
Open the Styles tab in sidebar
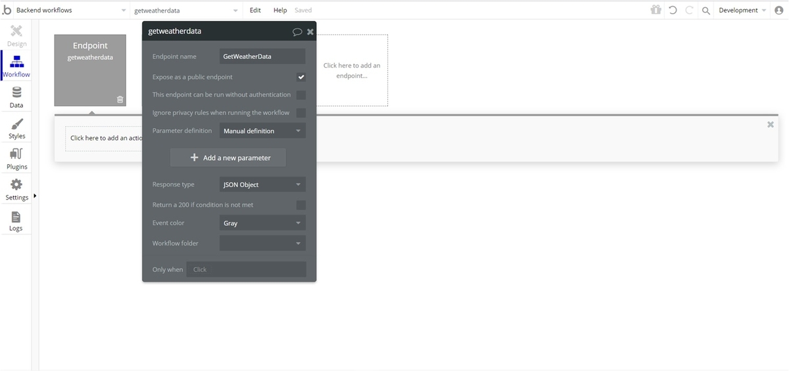point(16,128)
